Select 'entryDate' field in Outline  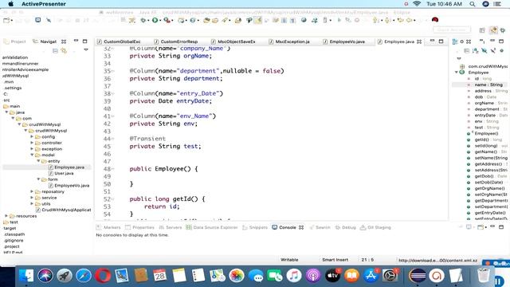(x=484, y=115)
